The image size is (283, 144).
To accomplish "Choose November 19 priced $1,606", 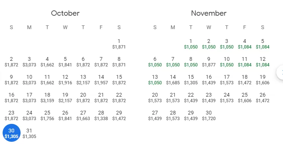I will coord(262,79).
